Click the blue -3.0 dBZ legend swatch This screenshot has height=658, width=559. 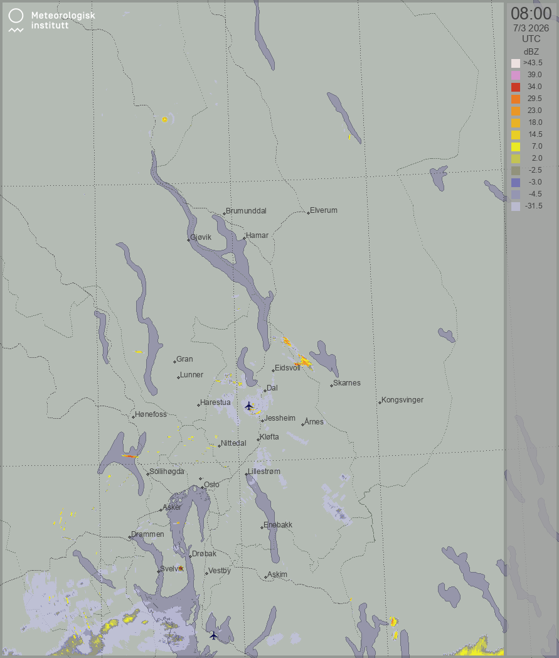click(x=516, y=182)
